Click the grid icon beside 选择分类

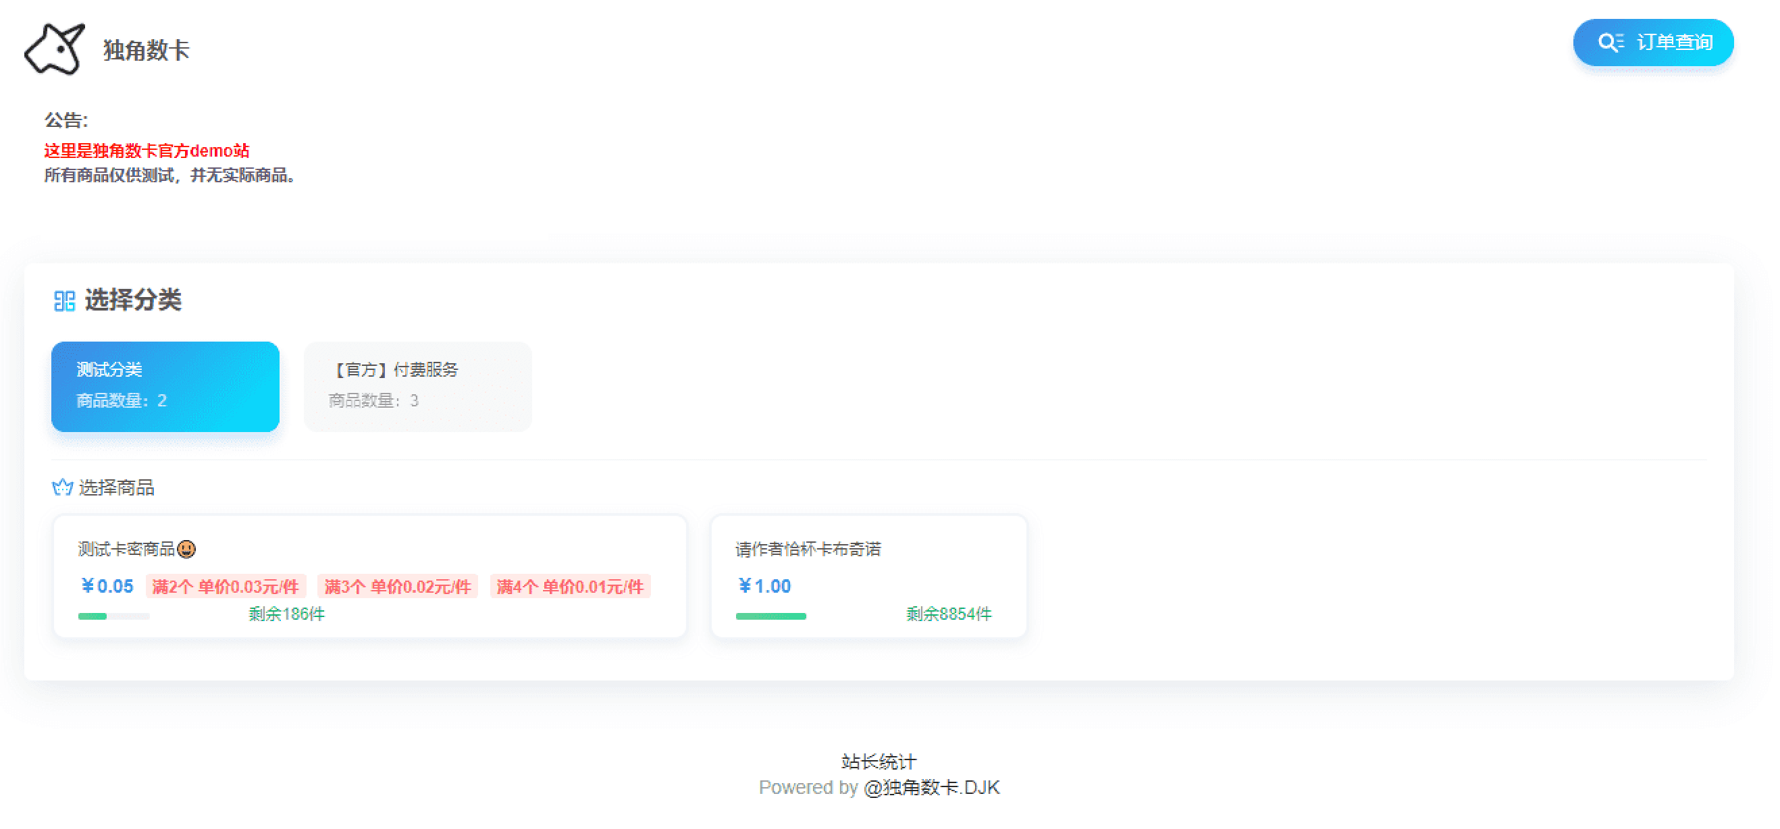[x=64, y=300]
